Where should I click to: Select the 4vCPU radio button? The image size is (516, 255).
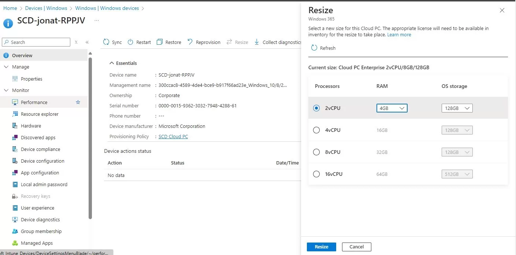pos(316,130)
